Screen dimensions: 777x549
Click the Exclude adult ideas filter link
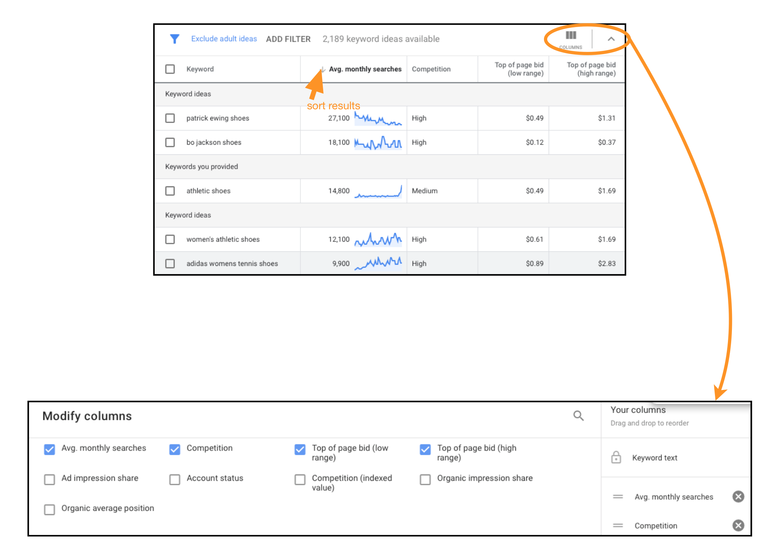(x=224, y=39)
